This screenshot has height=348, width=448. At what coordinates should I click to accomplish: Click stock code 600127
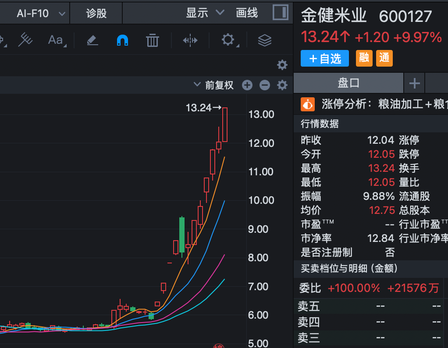tap(405, 16)
